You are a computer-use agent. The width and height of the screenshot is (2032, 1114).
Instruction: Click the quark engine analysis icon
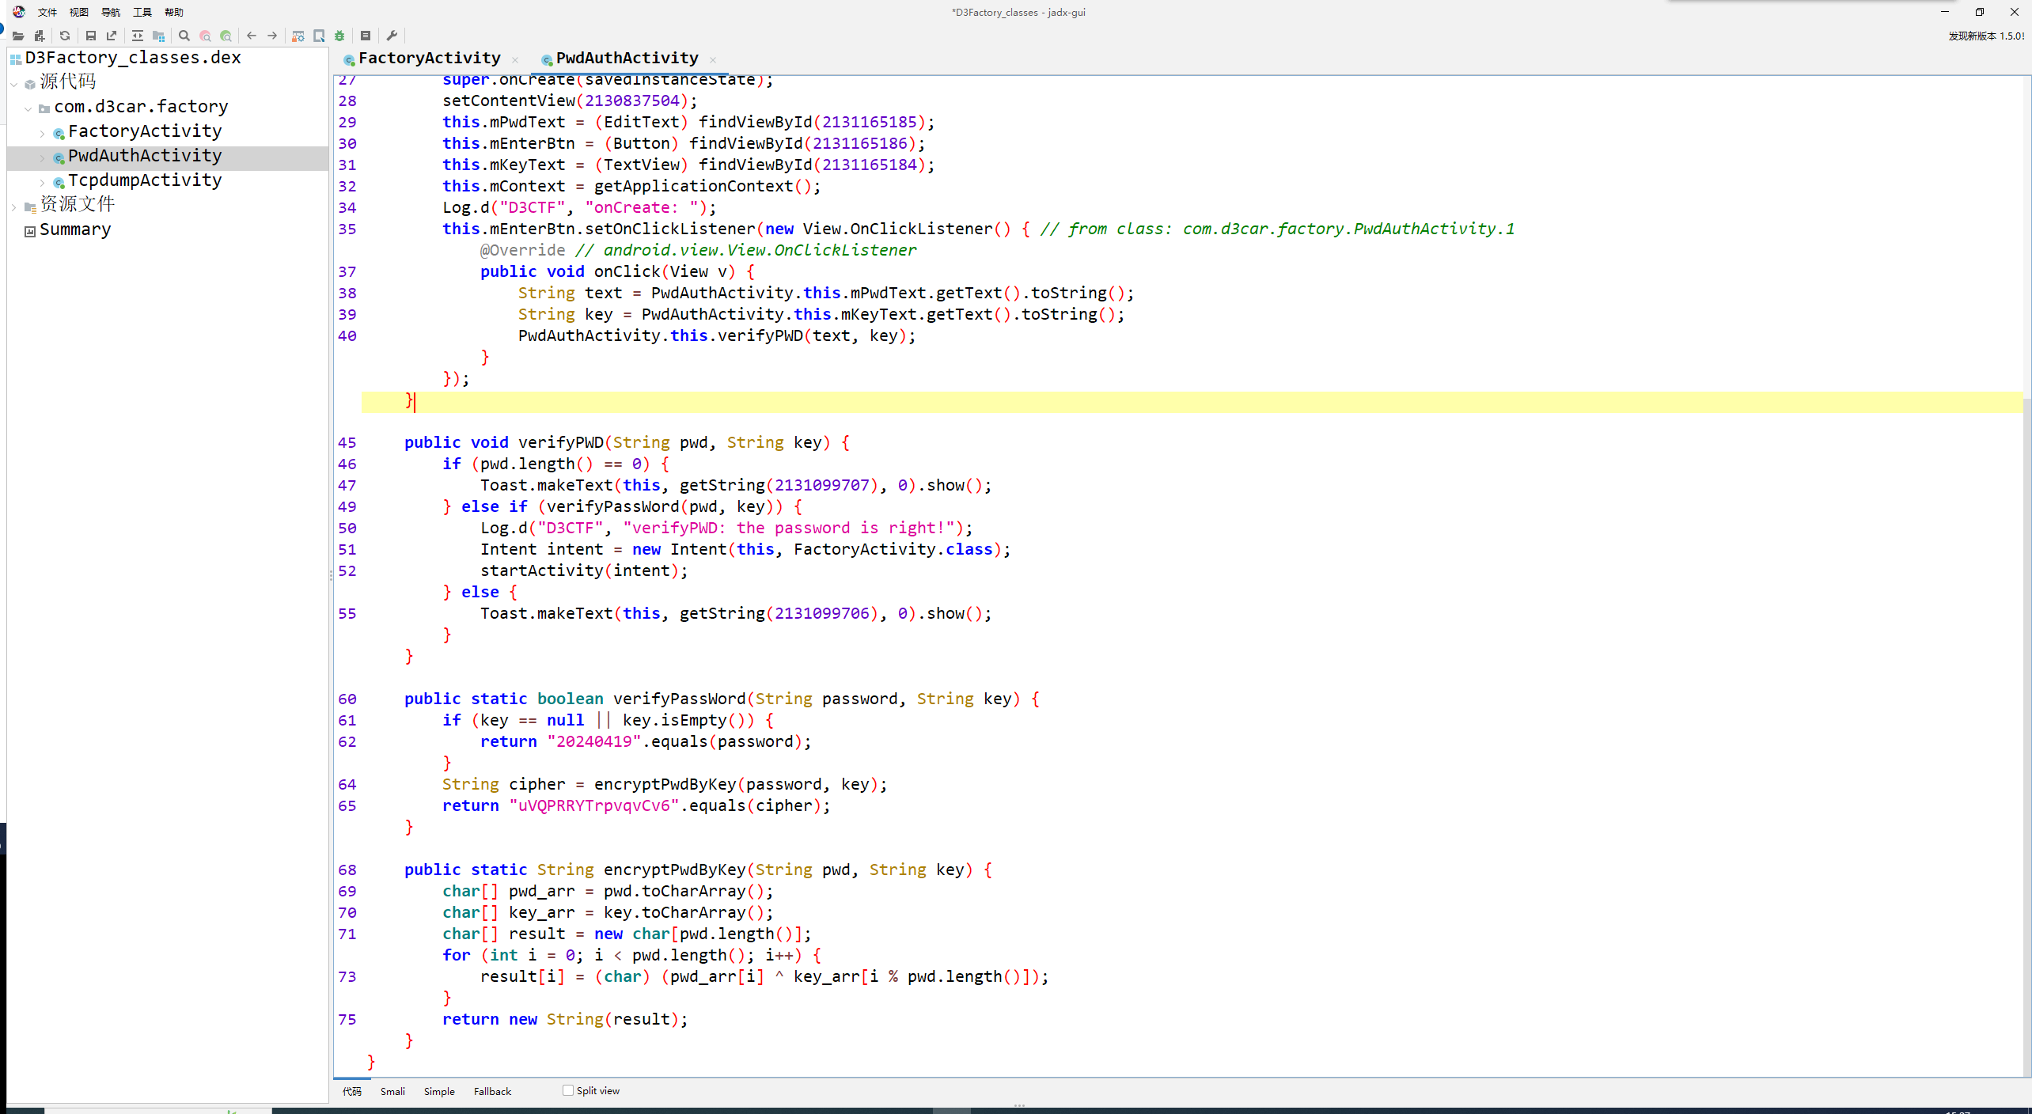319,36
